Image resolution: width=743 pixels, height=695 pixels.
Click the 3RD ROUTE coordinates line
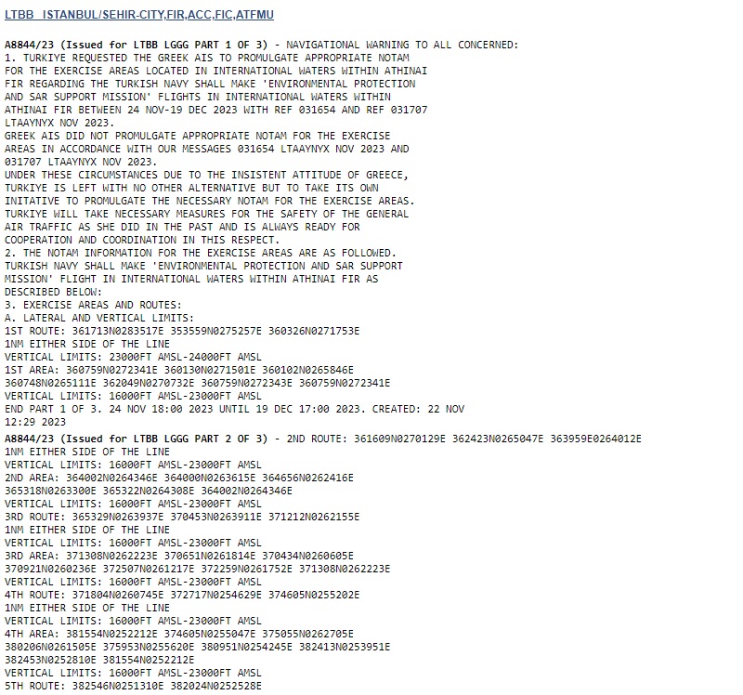pos(182,517)
